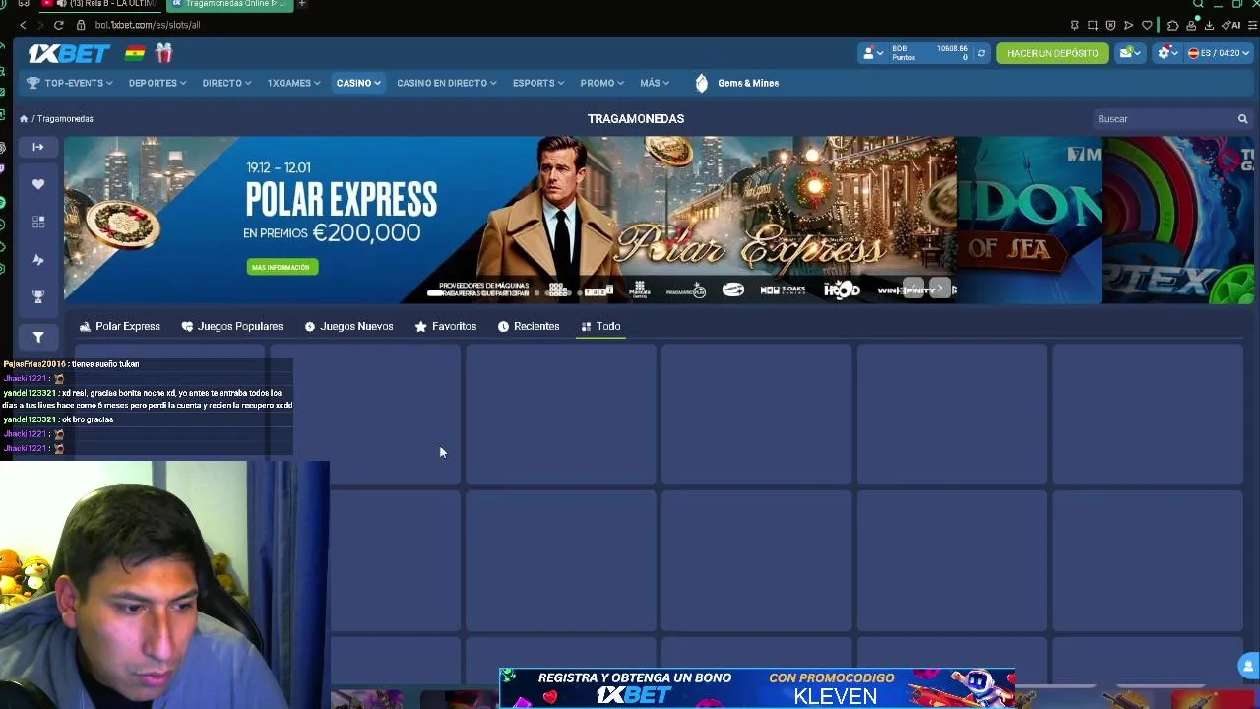Open favorites heart icon in left sidebar
The height and width of the screenshot is (709, 1260).
coord(38,184)
